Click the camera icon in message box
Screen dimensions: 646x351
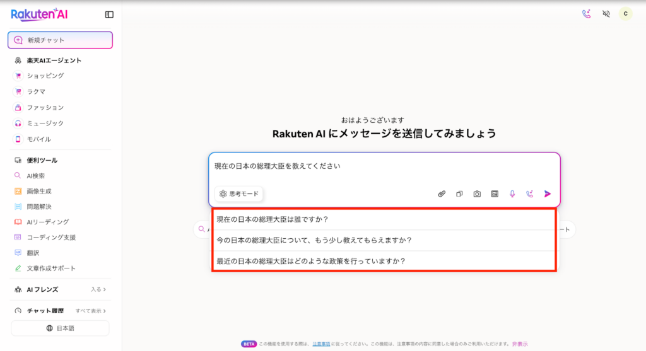pyautogui.click(x=477, y=194)
